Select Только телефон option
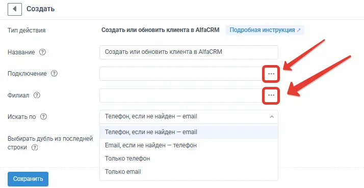364x188 pixels. [189, 159]
